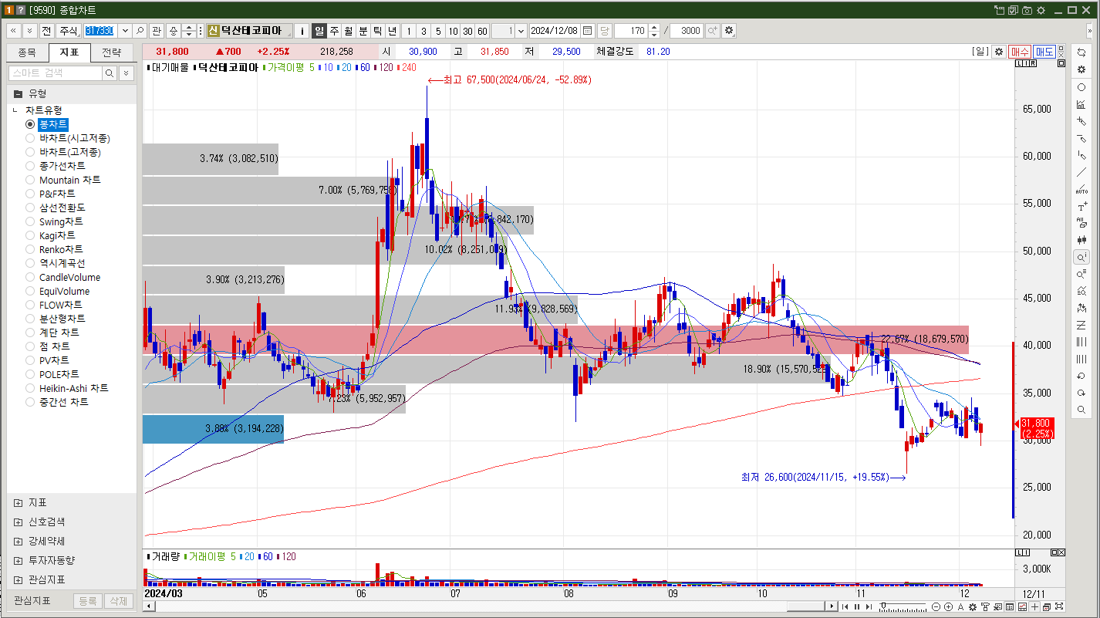Image resolution: width=1100 pixels, height=618 pixels.
Task: Open the minute interval dropdown arrow
Action: pyautogui.click(x=521, y=31)
